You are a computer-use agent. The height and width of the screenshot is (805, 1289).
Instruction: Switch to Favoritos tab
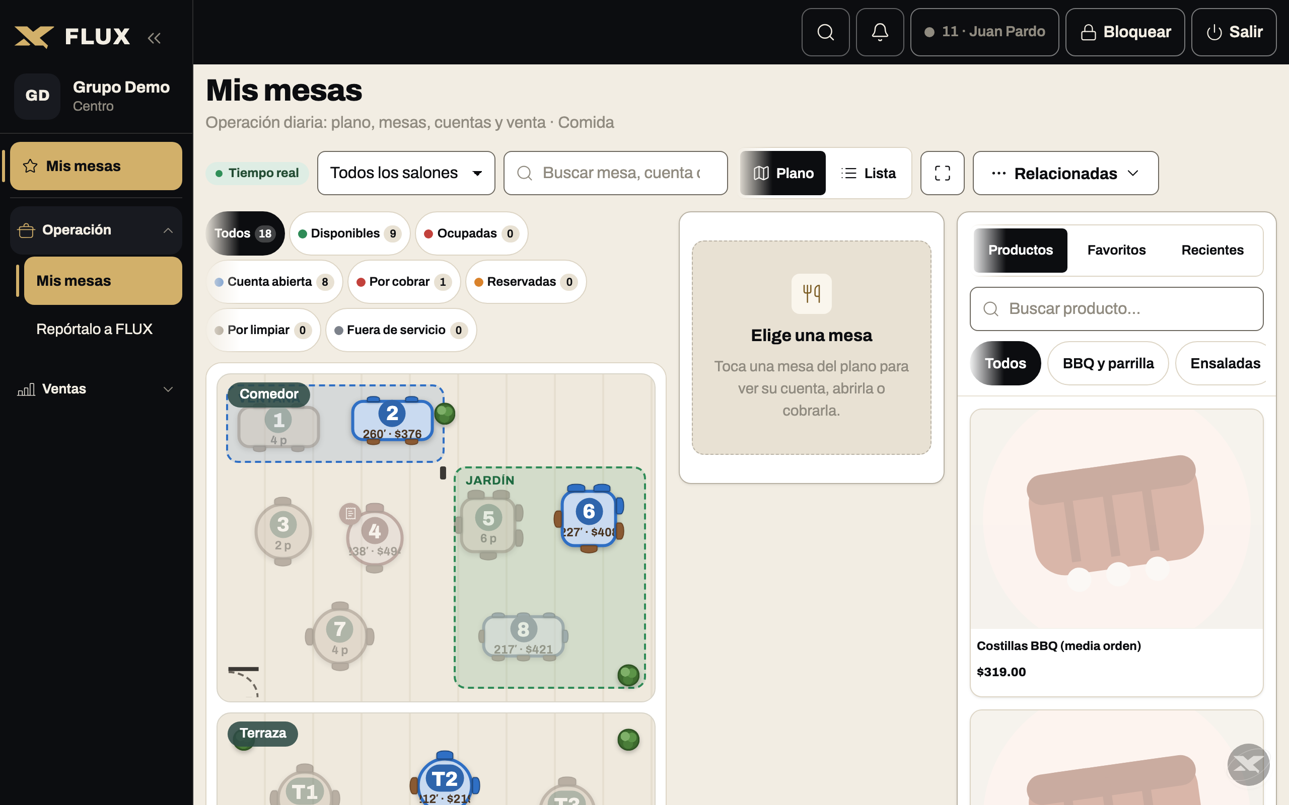(1116, 250)
